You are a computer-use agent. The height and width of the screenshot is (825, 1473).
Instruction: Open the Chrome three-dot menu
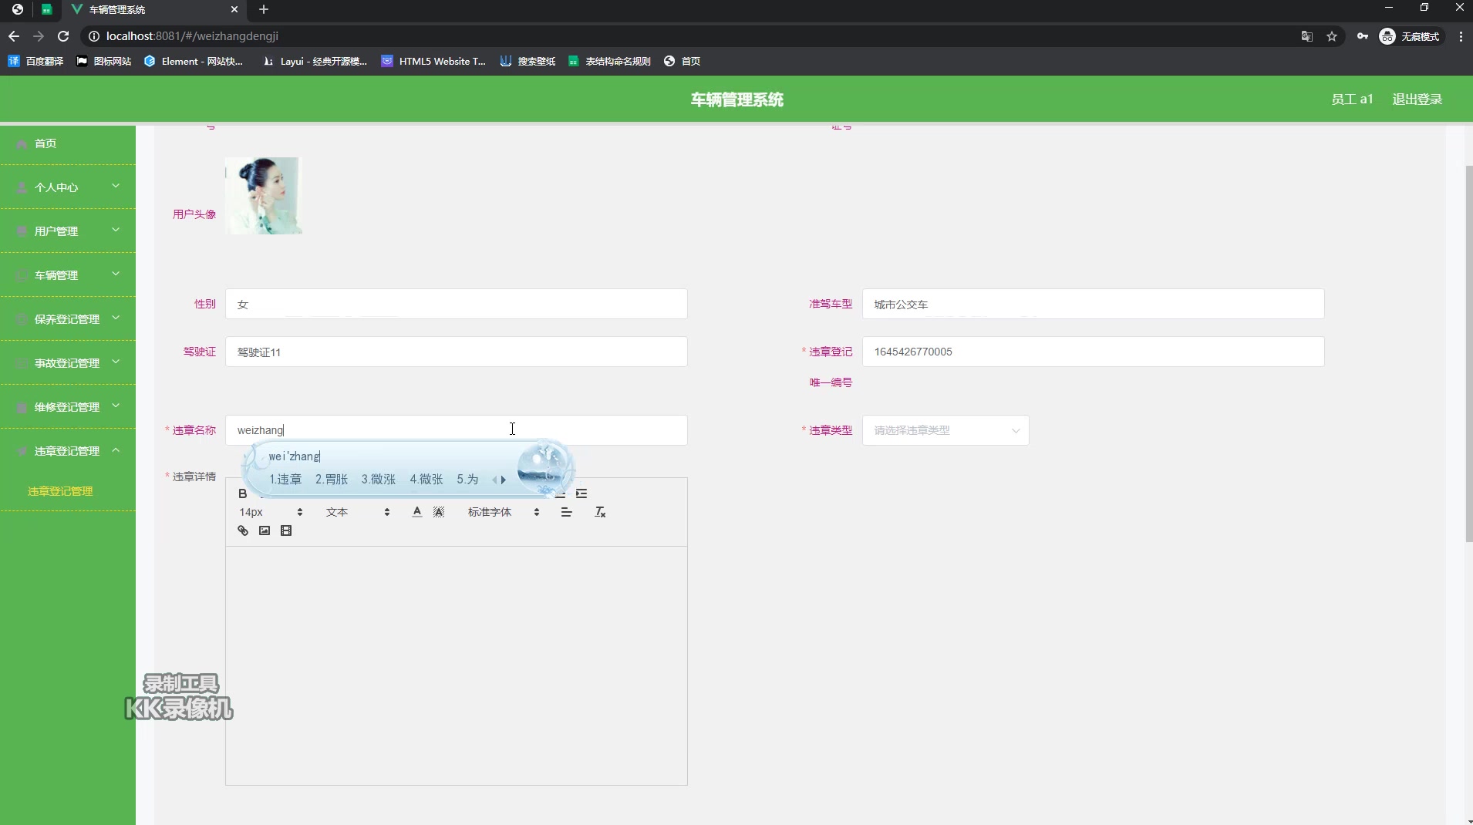pyautogui.click(x=1461, y=36)
